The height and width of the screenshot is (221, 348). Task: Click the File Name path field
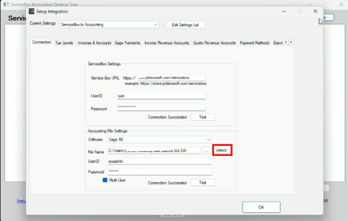point(154,151)
